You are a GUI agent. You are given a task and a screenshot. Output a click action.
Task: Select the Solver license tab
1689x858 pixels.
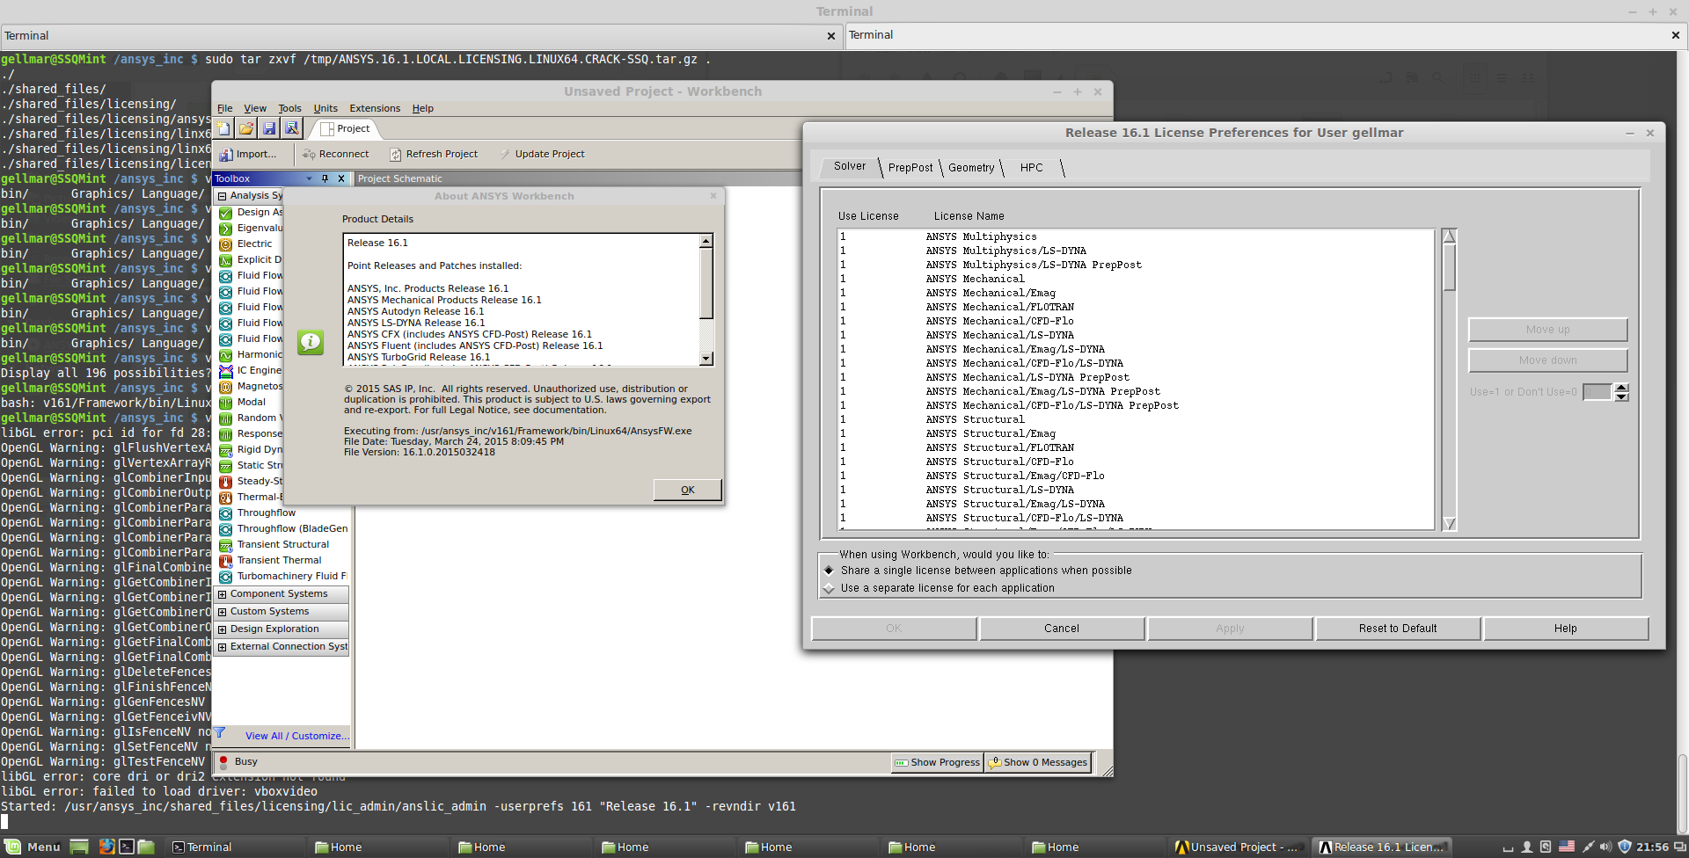point(850,166)
